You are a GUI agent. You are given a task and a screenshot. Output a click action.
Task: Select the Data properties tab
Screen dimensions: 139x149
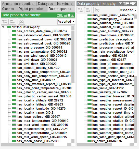[x=61, y=9]
